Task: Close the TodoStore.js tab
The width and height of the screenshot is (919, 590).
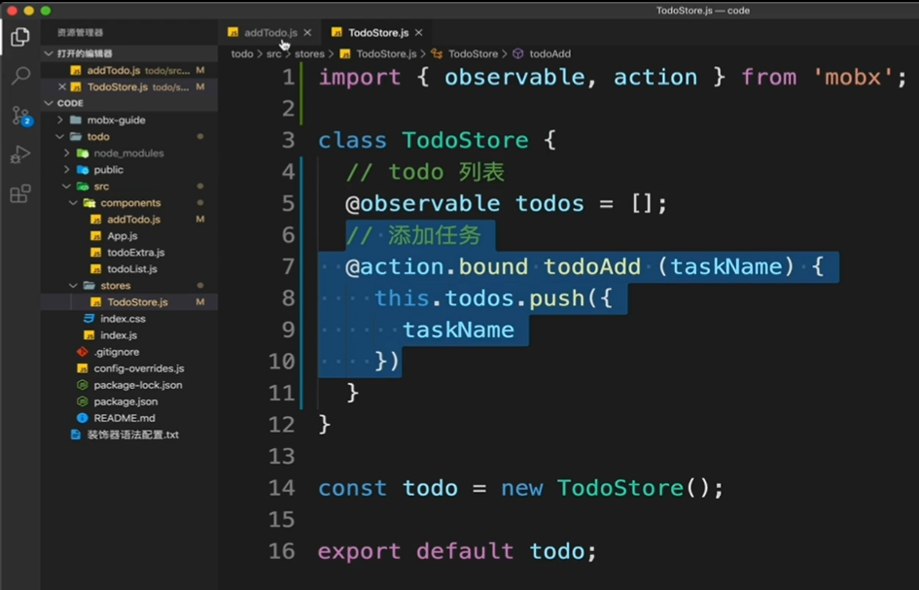Action: point(418,33)
